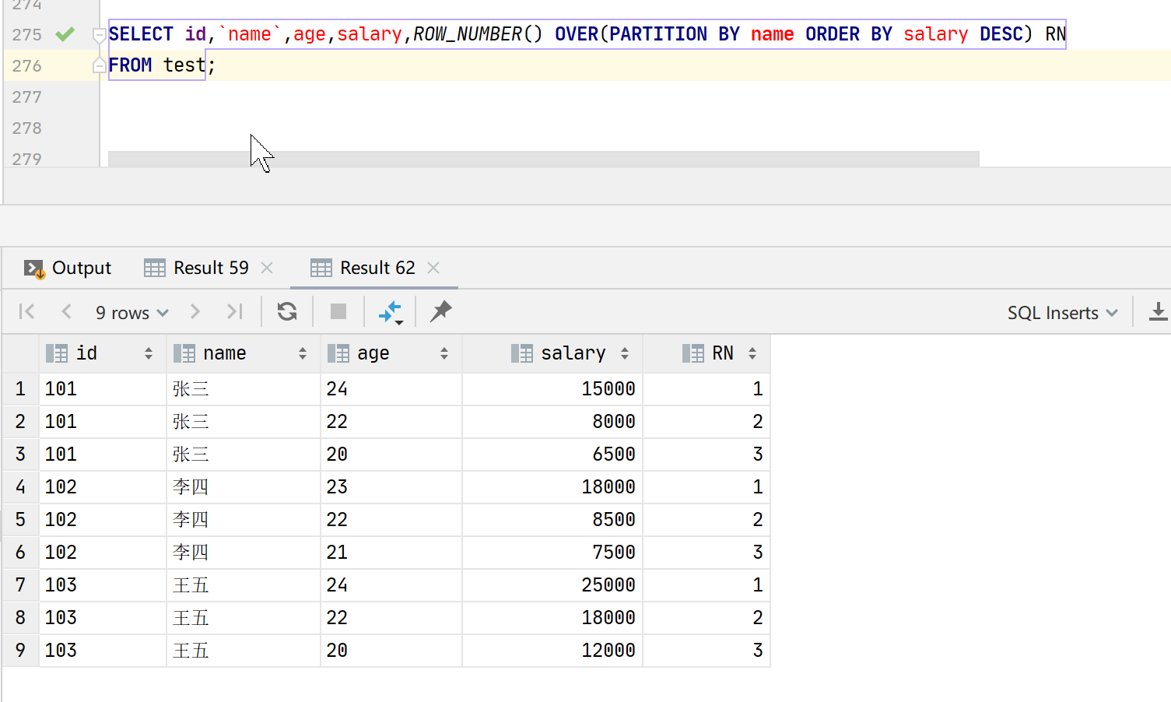1171x702 pixels.
Task: Collapse the code fold arrow at line 275
Action: 99,33
